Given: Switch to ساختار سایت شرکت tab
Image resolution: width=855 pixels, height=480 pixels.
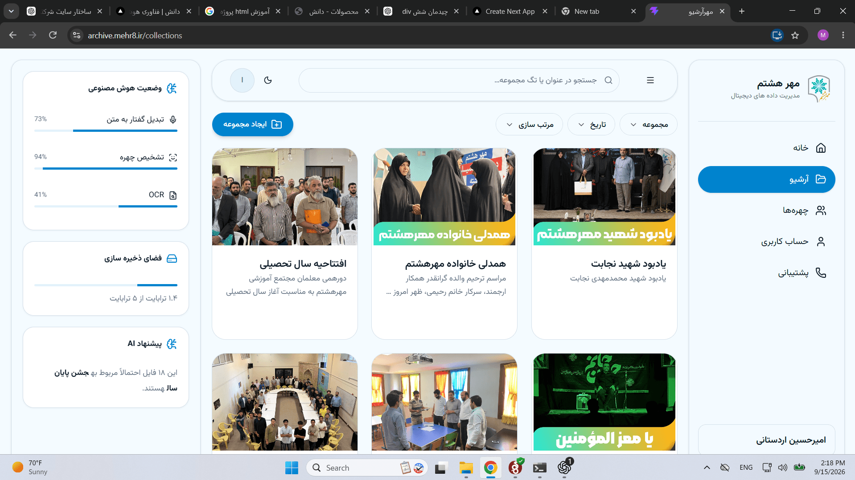Looking at the screenshot, I should [65, 11].
